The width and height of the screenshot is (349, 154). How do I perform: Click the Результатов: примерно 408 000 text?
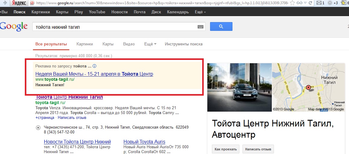(74, 56)
